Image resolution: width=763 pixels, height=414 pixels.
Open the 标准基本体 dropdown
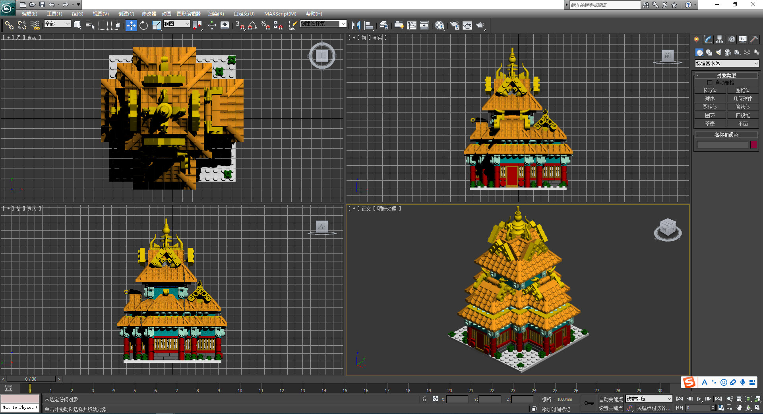coord(727,64)
